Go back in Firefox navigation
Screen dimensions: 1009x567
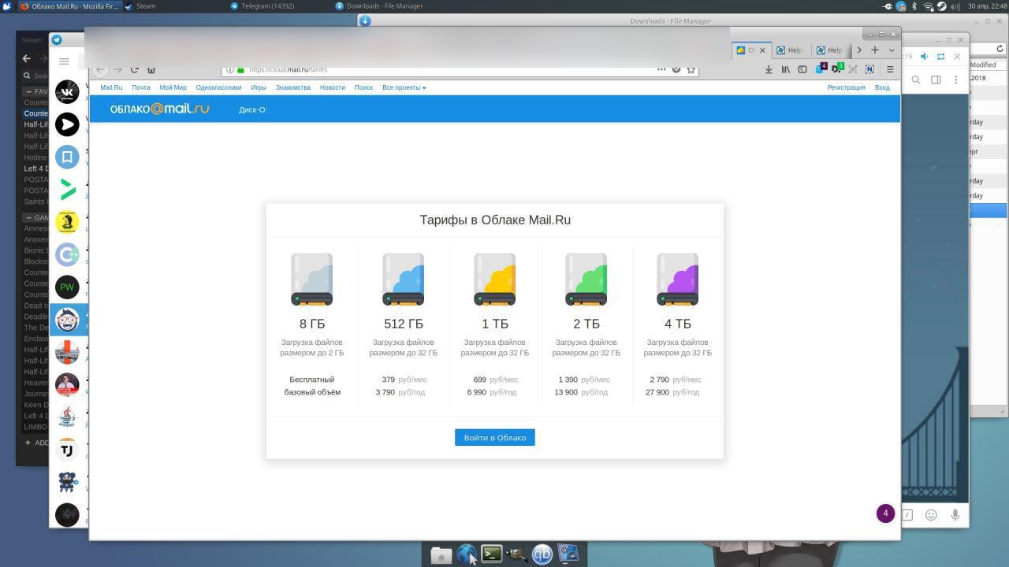point(100,69)
